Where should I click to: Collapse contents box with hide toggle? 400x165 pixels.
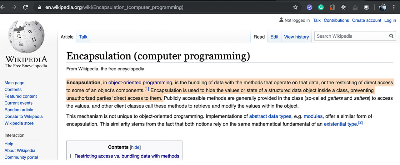(135, 147)
